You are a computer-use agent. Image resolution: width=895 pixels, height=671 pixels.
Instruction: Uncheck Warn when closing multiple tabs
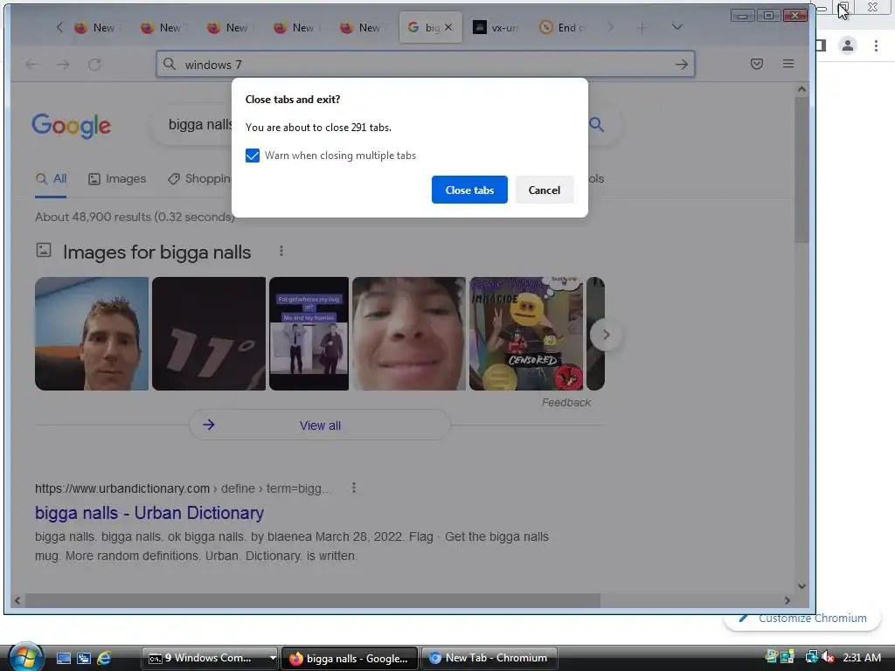(253, 156)
